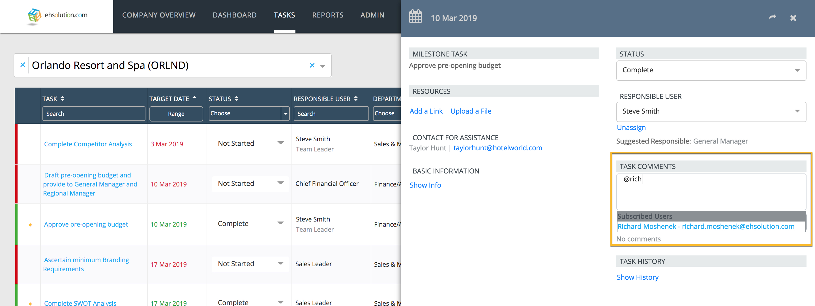Focus the Task Comments text box
The width and height of the screenshot is (815, 306).
711,192
